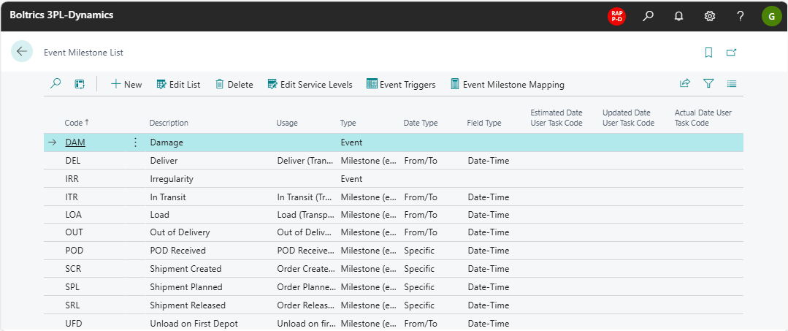Show more options for DAM row
The height and width of the screenshot is (331, 788).
tap(134, 142)
